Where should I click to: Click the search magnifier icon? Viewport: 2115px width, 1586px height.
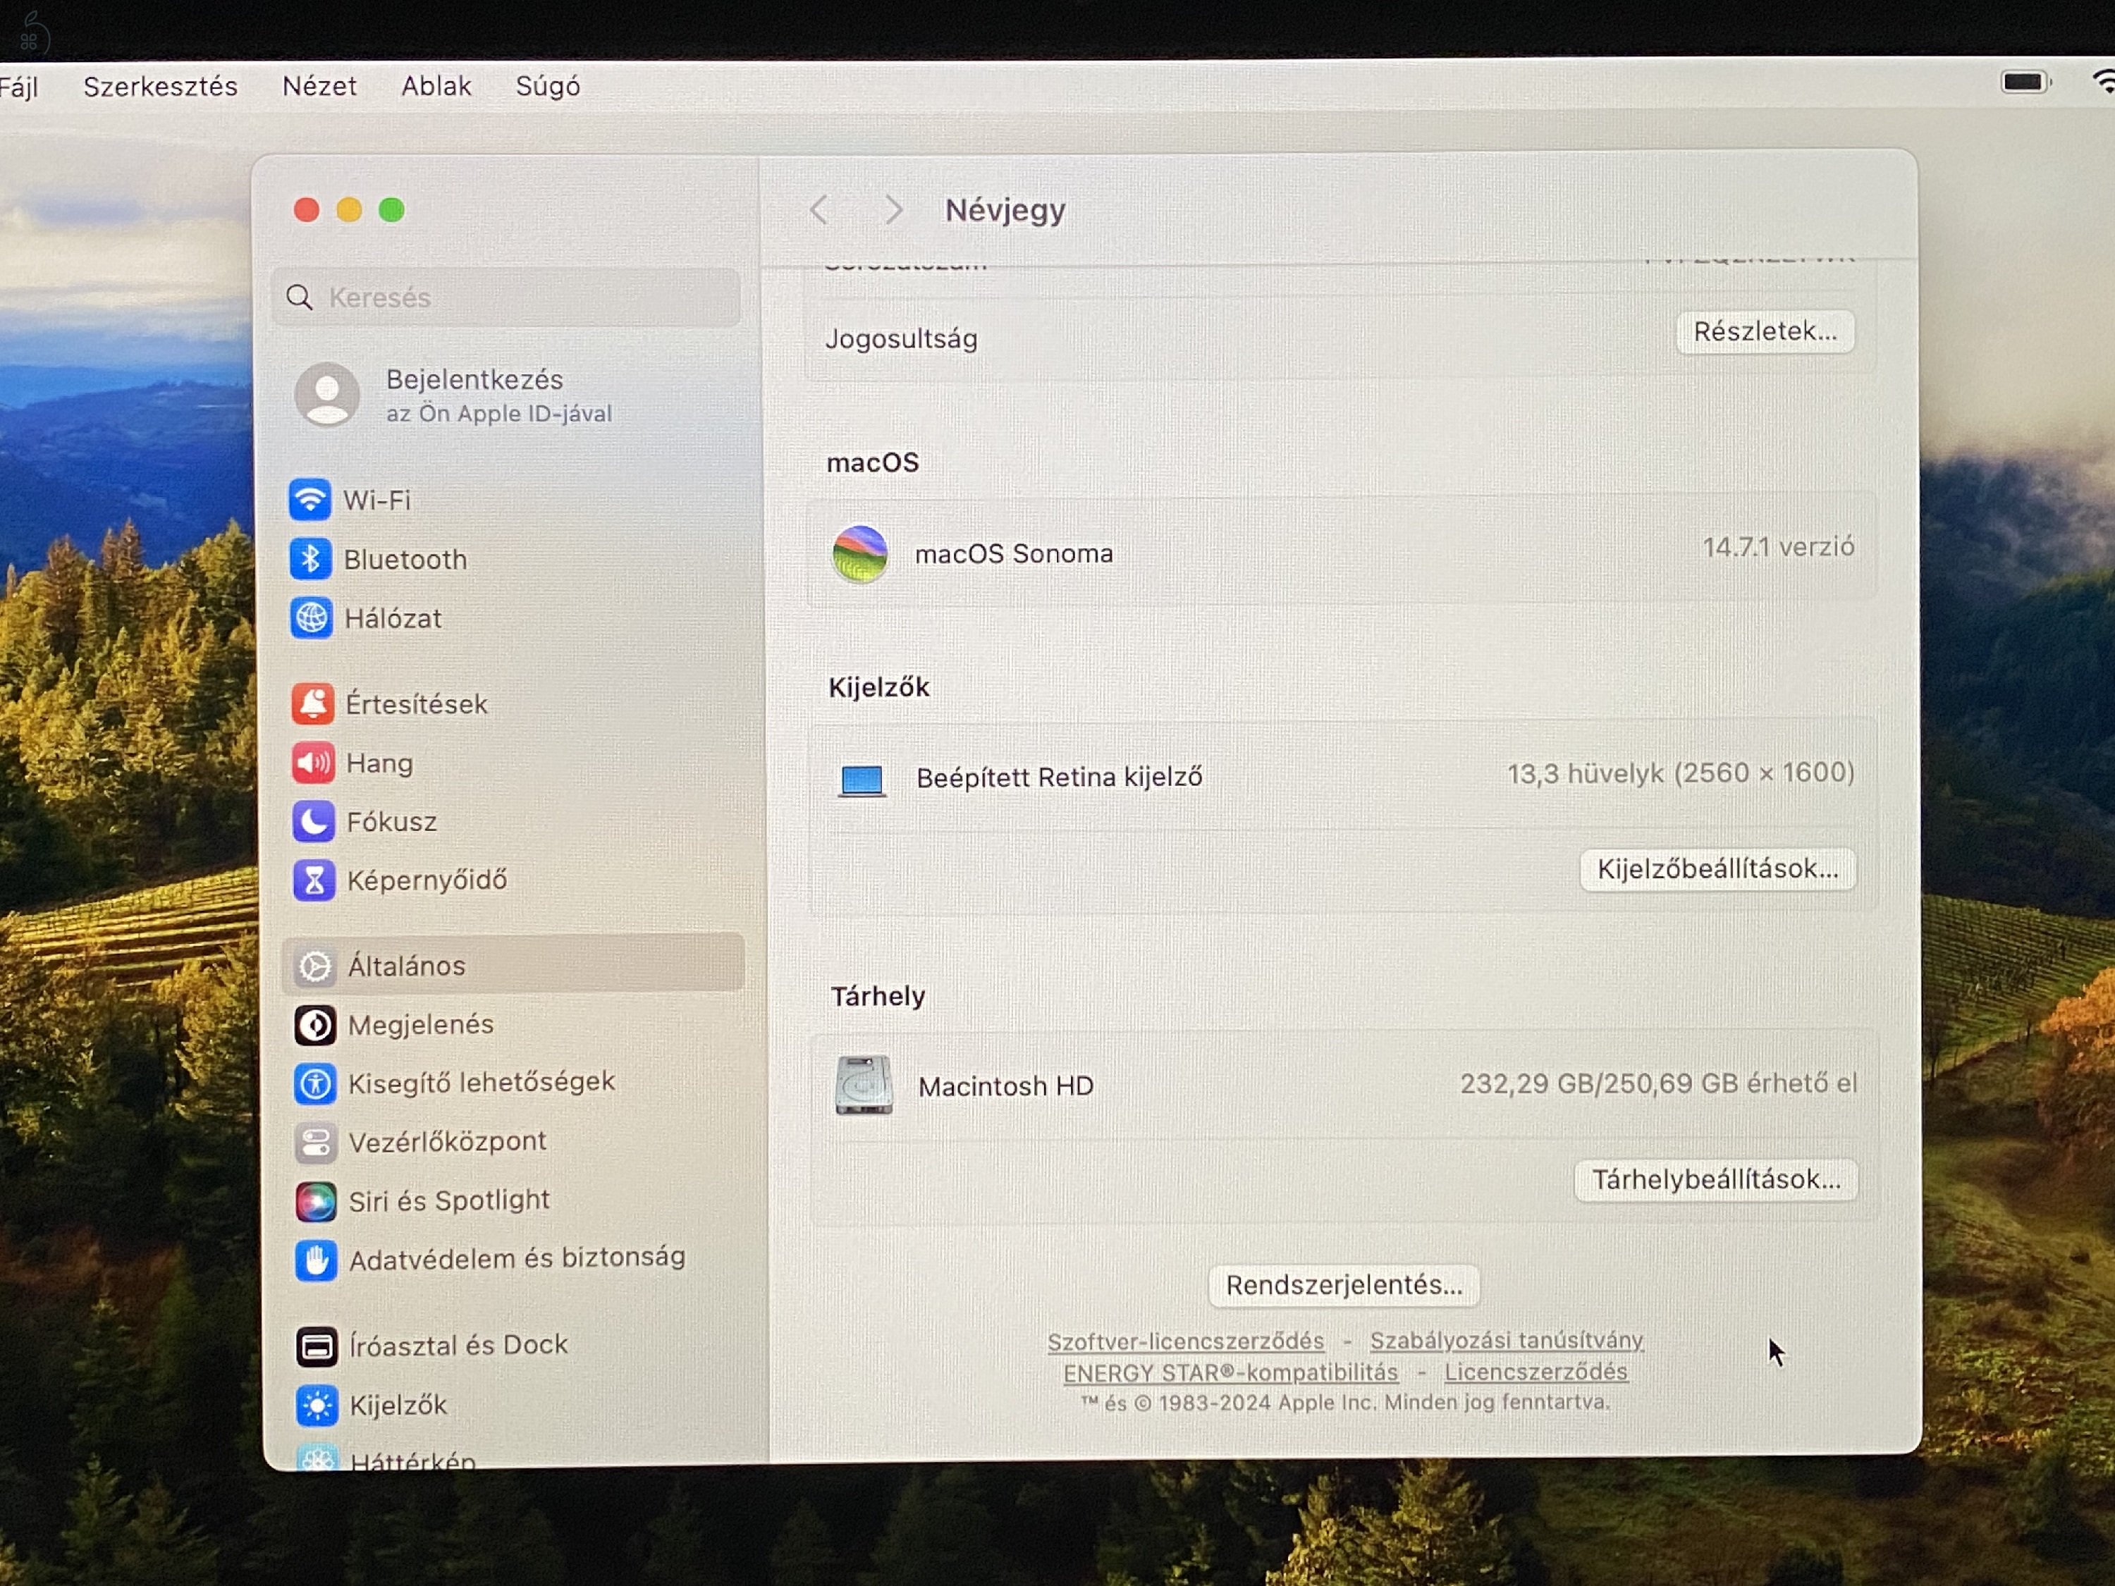tap(300, 297)
